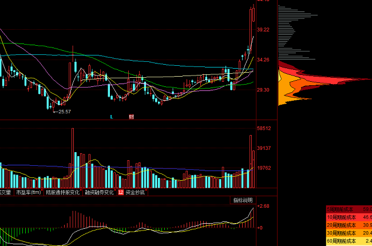Image resolution: width=372 pixels, height=246 pixels.
Task: Click the 39.22 price axis label
Action: coord(263,29)
